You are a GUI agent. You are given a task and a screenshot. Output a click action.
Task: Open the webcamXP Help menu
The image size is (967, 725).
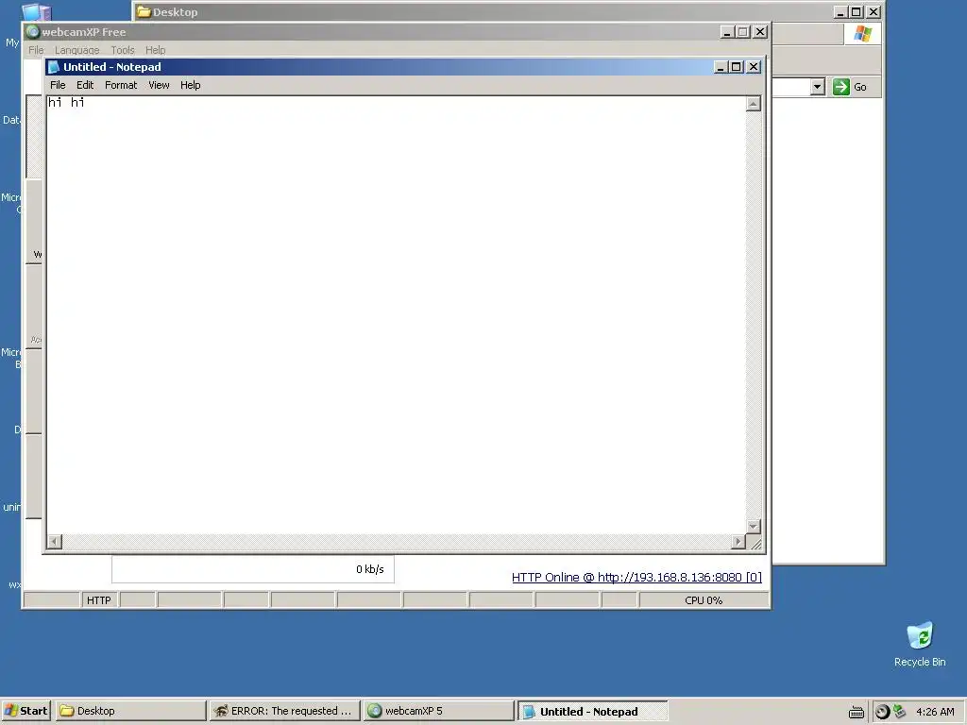156,50
